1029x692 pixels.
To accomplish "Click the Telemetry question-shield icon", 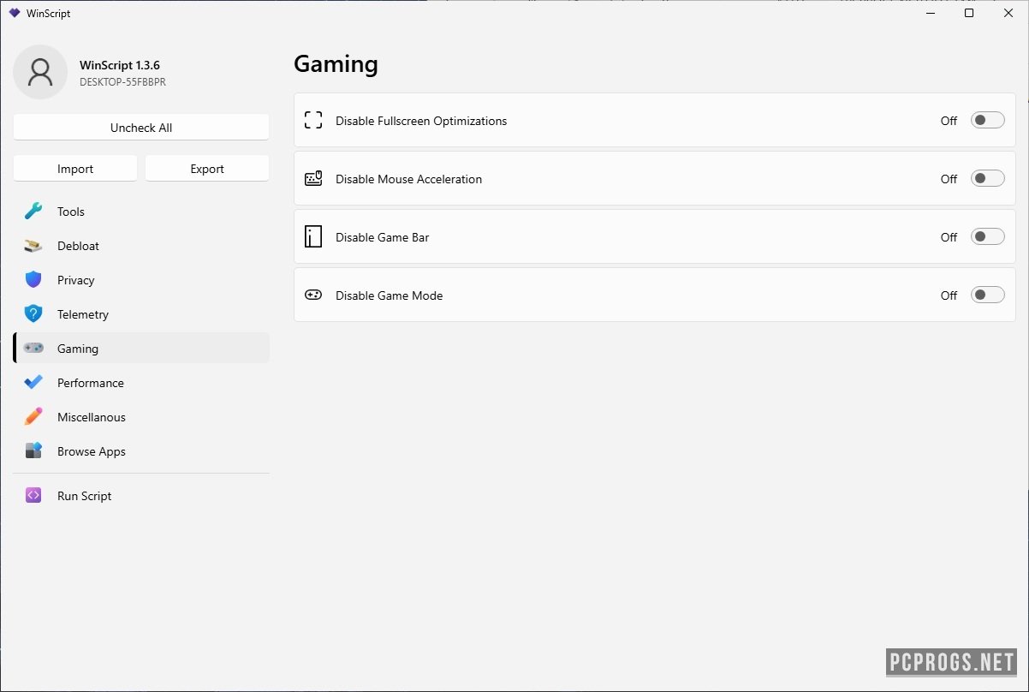I will coord(33,314).
